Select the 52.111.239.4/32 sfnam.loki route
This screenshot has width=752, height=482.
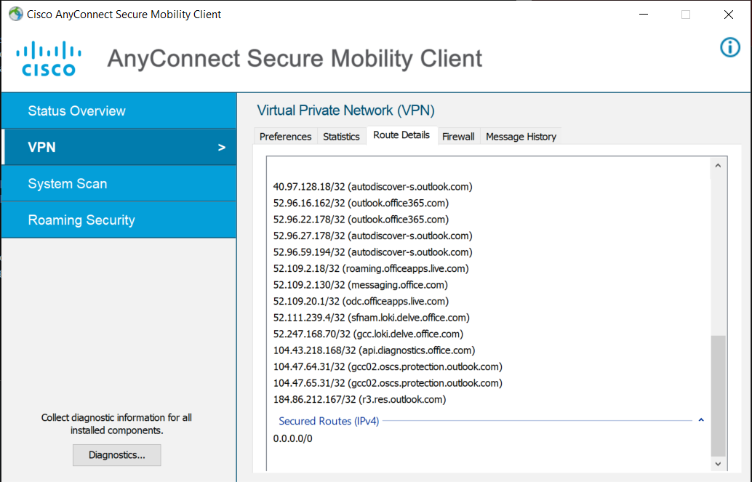coord(371,318)
